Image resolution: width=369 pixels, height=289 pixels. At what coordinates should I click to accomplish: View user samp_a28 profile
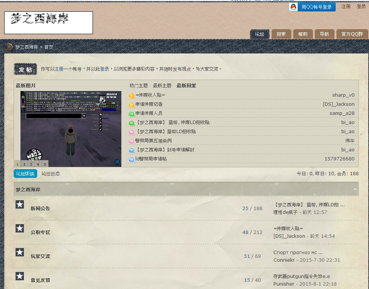pyautogui.click(x=342, y=113)
